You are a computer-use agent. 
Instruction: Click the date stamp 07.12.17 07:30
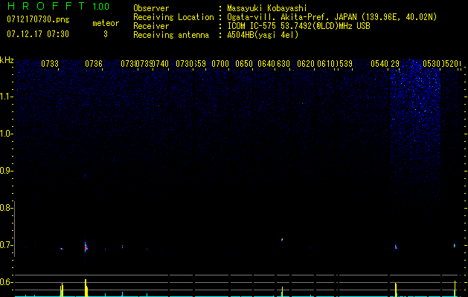click(x=38, y=34)
